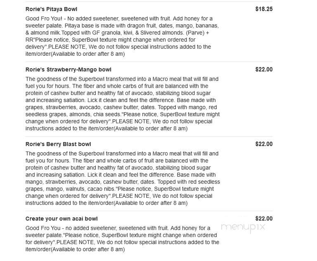Click divider line above Create your own acai bowl
Viewport: 317px width, 261px height.
pos(149,211)
